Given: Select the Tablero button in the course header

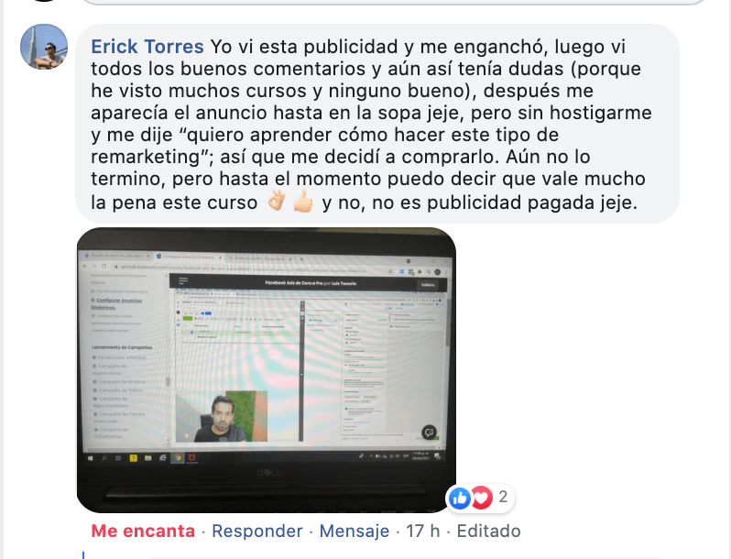Looking at the screenshot, I should point(428,284).
